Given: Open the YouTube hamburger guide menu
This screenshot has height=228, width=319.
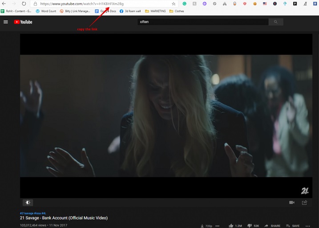Looking at the screenshot, I should click(x=6, y=22).
